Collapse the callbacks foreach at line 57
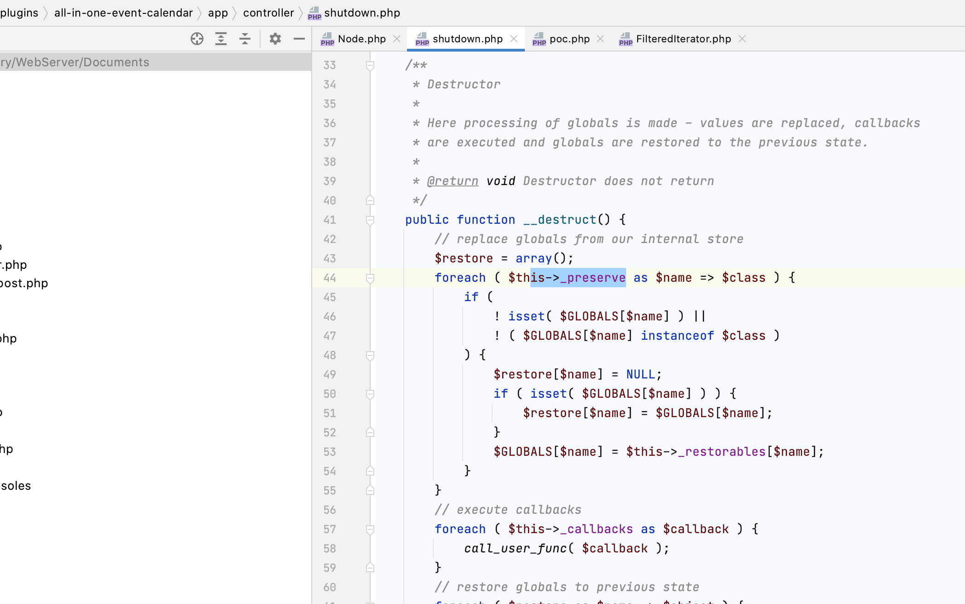965x604 pixels. point(370,529)
